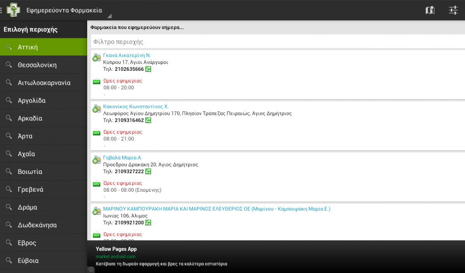This screenshot has height=273, width=465.
Task: Choose Δράμα from region list
Action: pyautogui.click(x=43, y=207)
